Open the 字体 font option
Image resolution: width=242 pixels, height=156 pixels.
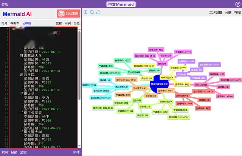point(76,152)
